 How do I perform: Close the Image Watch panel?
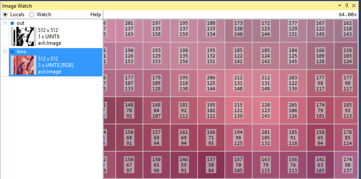coord(355,6)
